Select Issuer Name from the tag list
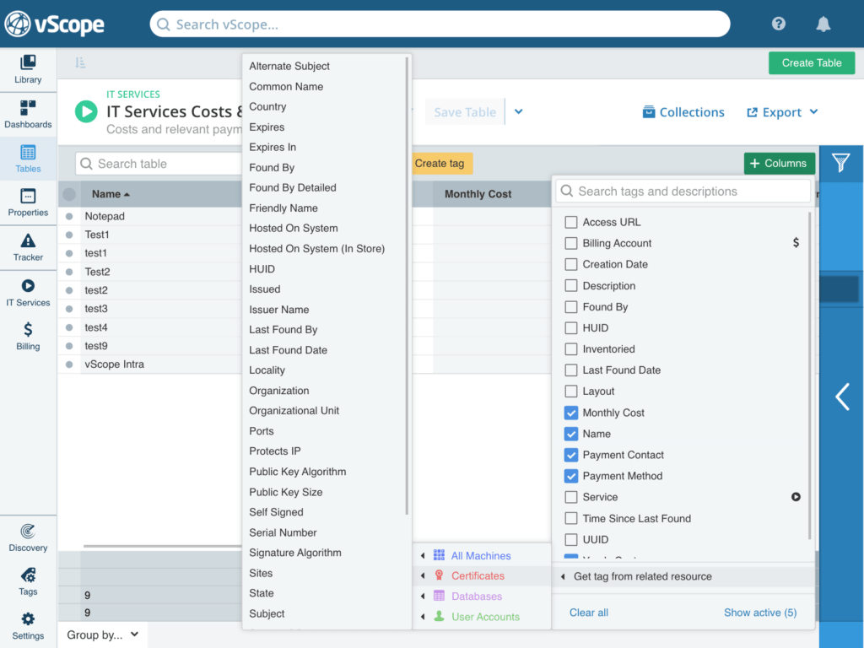The height and width of the screenshot is (648, 864). tap(278, 310)
